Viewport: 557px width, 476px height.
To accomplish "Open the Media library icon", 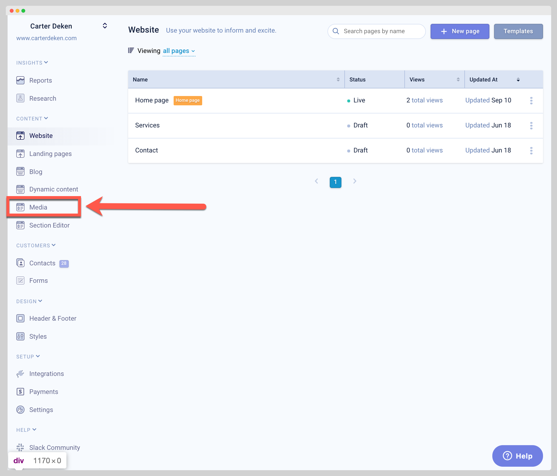I will point(20,207).
